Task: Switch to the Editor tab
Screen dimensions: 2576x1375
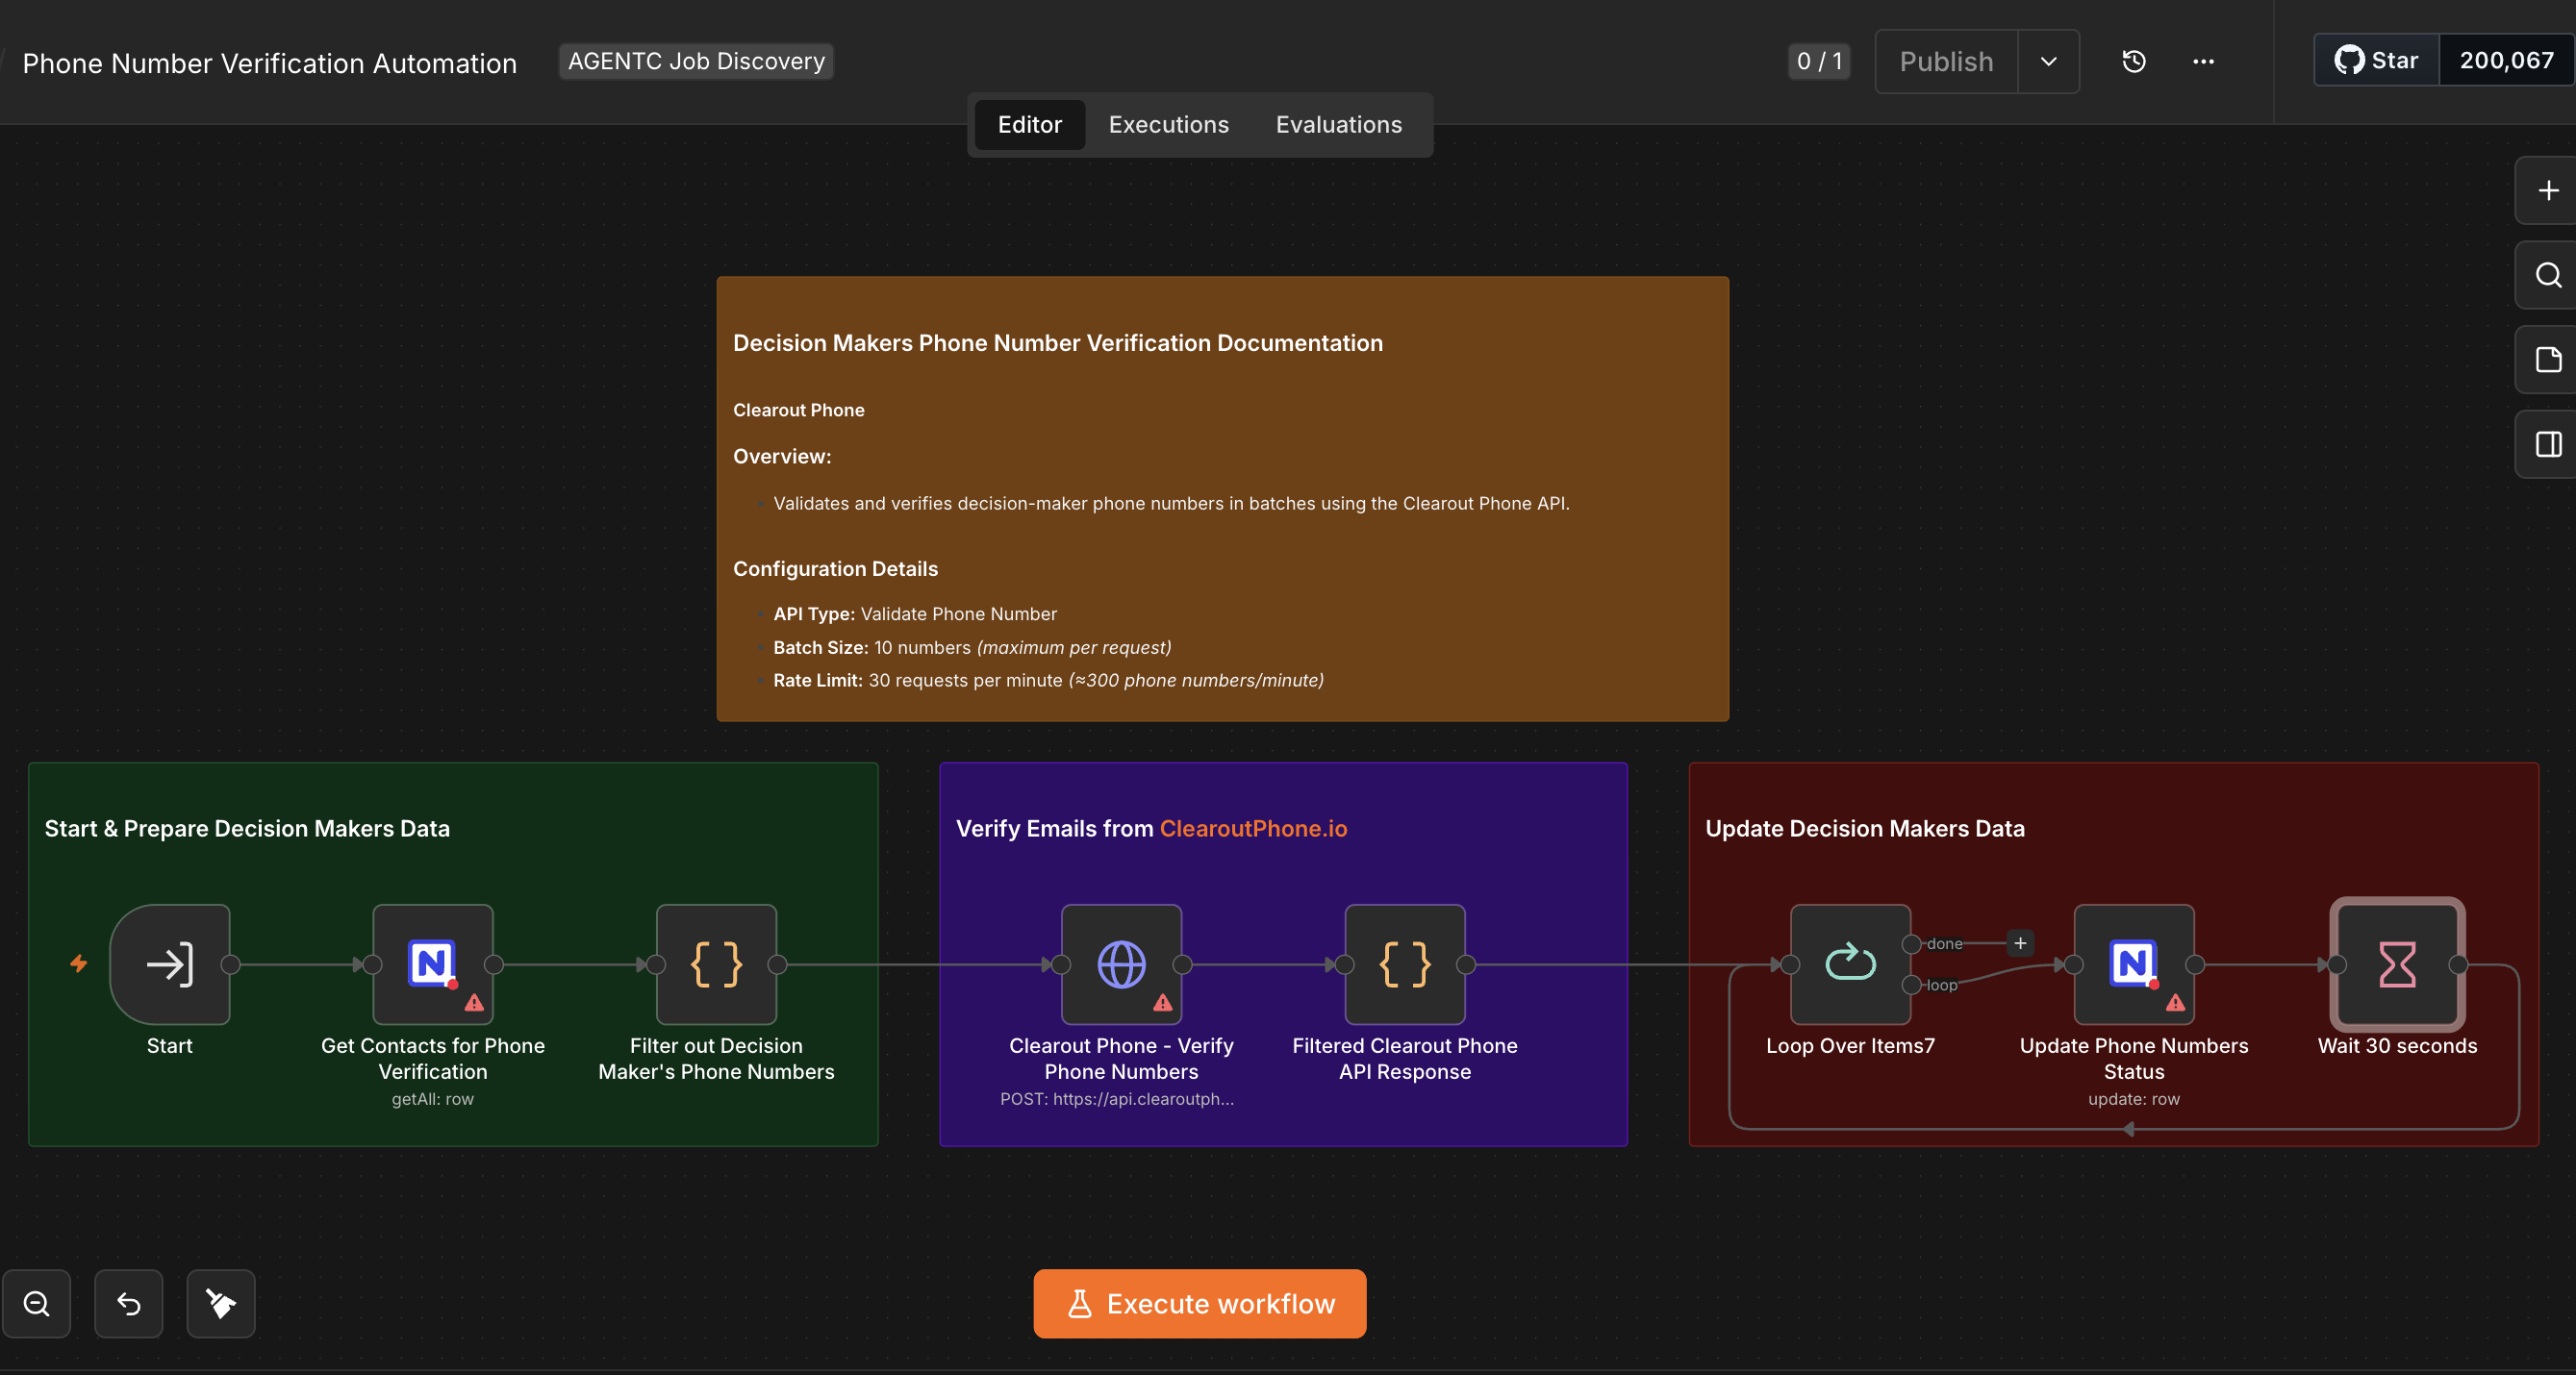Action: (x=1029, y=125)
